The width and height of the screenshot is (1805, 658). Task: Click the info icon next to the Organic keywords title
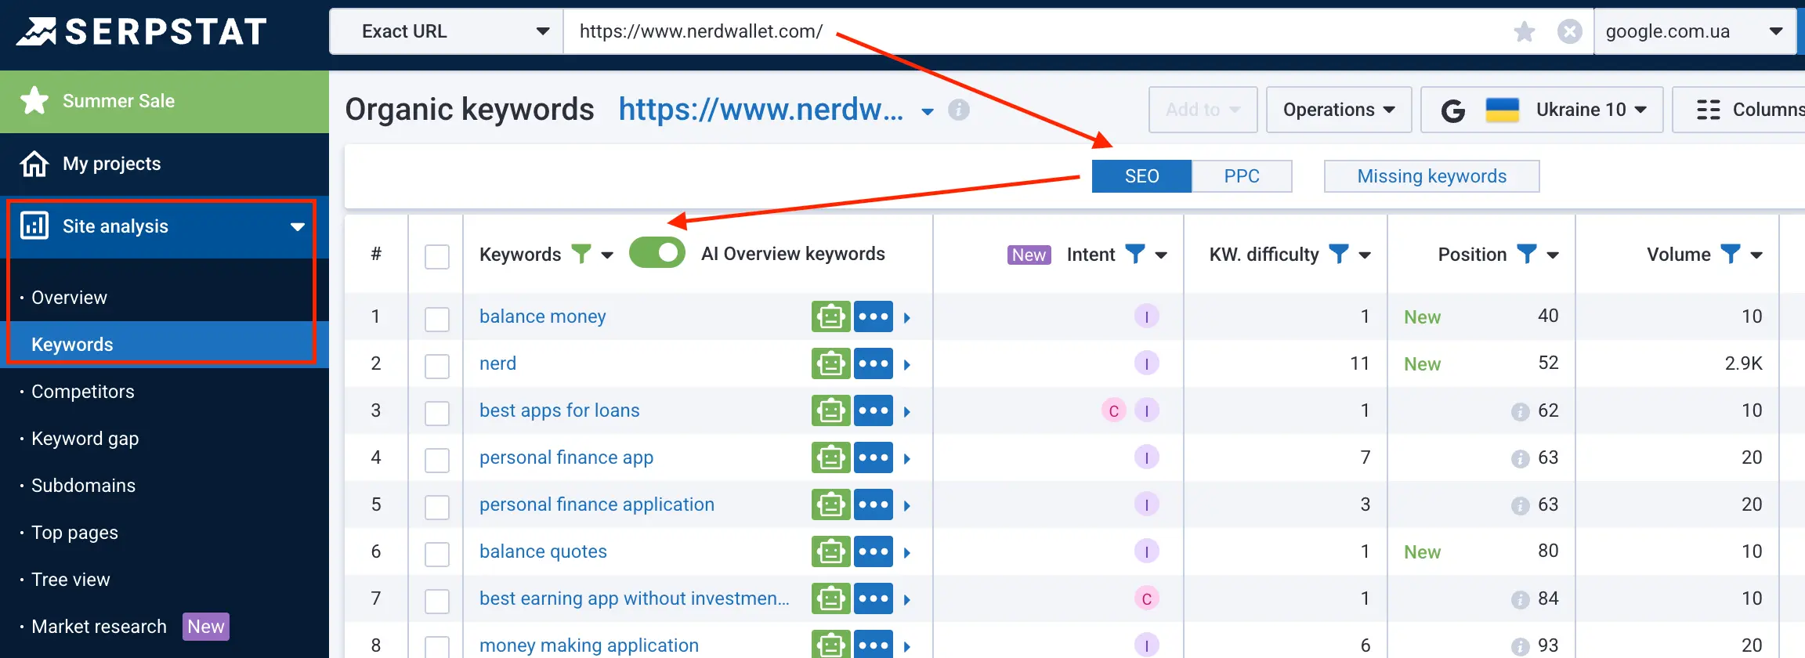(959, 110)
